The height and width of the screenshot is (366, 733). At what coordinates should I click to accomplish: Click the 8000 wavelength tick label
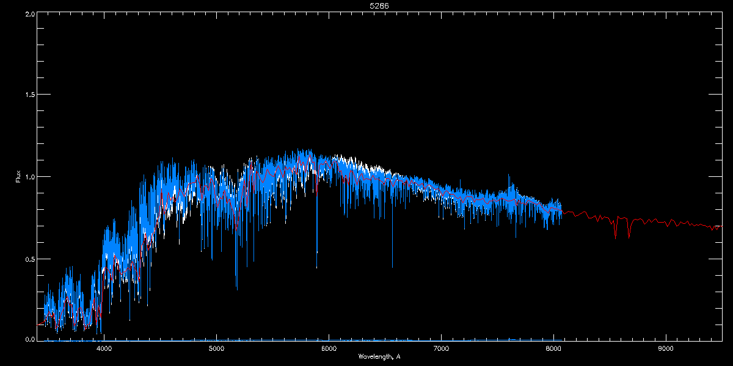click(553, 349)
